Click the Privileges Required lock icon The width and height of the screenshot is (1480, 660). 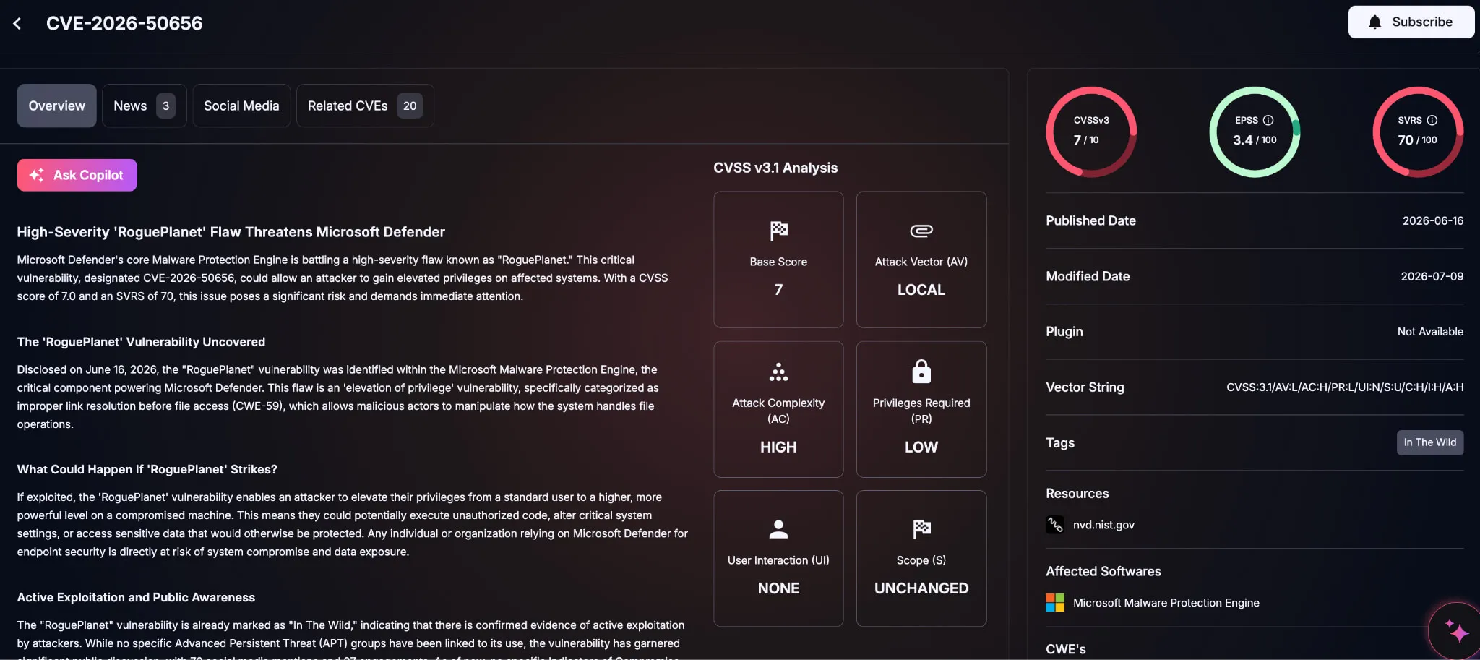(x=921, y=371)
